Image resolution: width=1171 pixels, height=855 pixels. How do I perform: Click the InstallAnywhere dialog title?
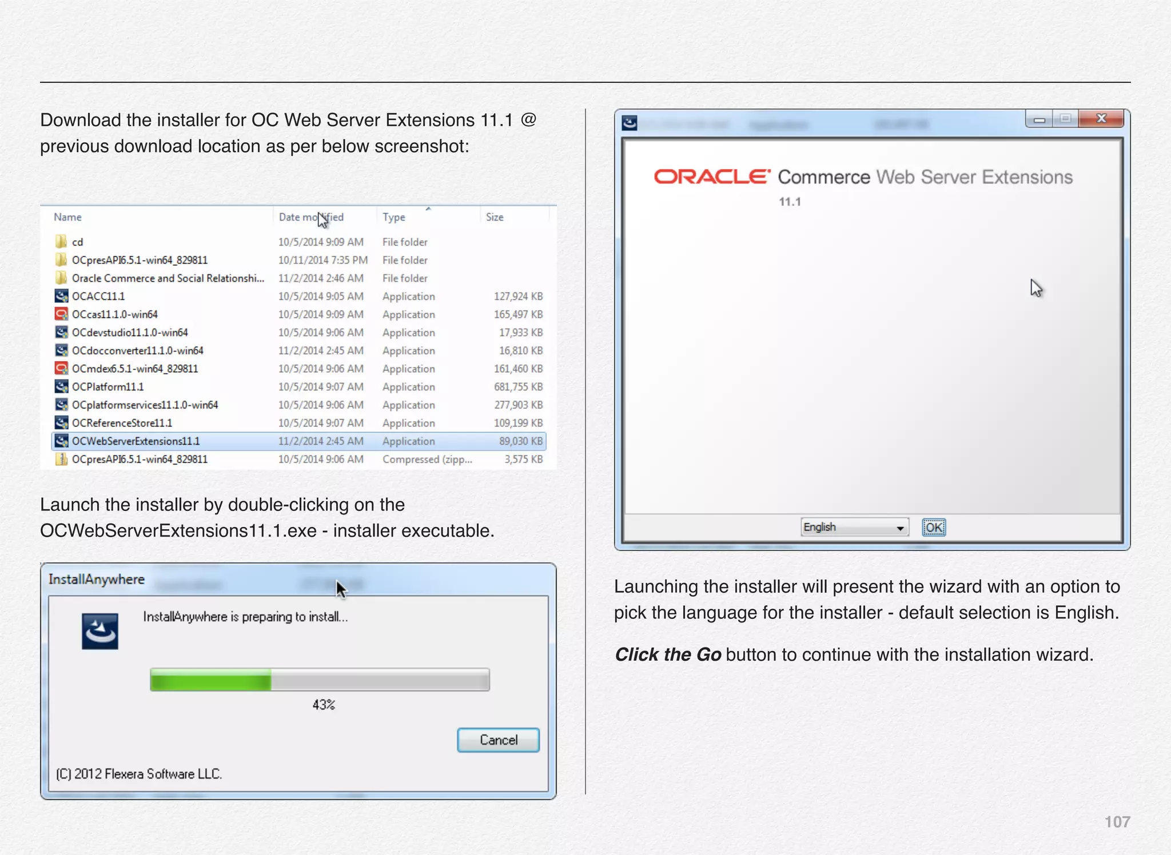coord(97,579)
